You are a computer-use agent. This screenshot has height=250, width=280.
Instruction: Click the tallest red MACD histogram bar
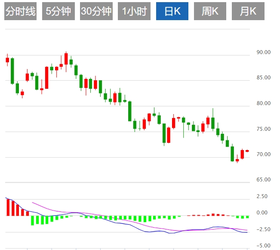click(8, 207)
